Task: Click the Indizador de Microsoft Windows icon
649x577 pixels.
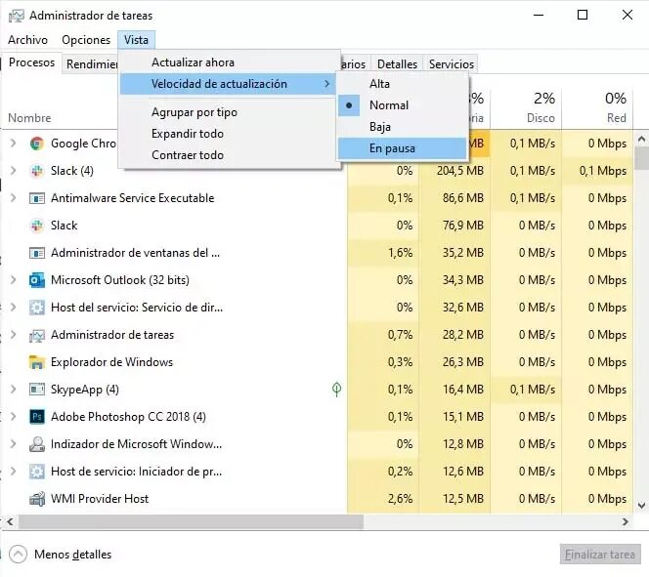Action: (x=37, y=444)
